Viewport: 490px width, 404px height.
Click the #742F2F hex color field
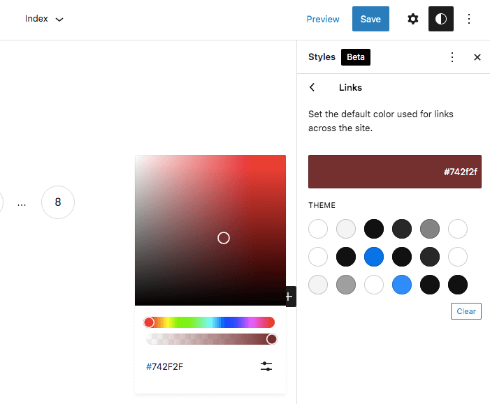point(165,366)
